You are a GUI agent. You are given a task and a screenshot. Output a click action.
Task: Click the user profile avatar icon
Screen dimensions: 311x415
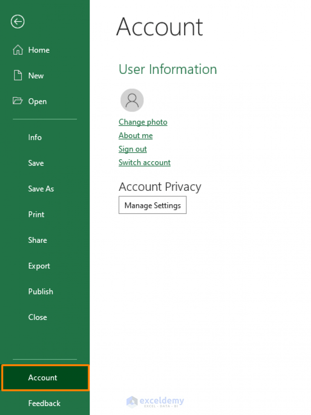[x=132, y=100]
